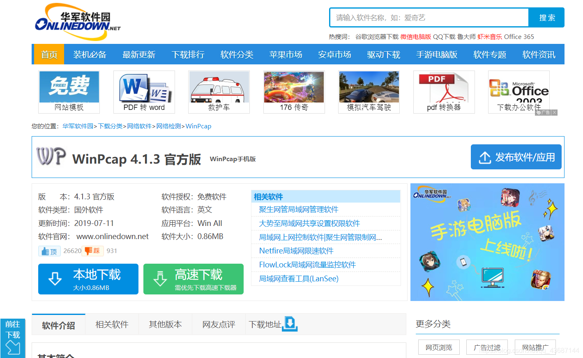Open 局域网查看工具(LanSee) link
The height and width of the screenshot is (358, 583).
click(299, 279)
